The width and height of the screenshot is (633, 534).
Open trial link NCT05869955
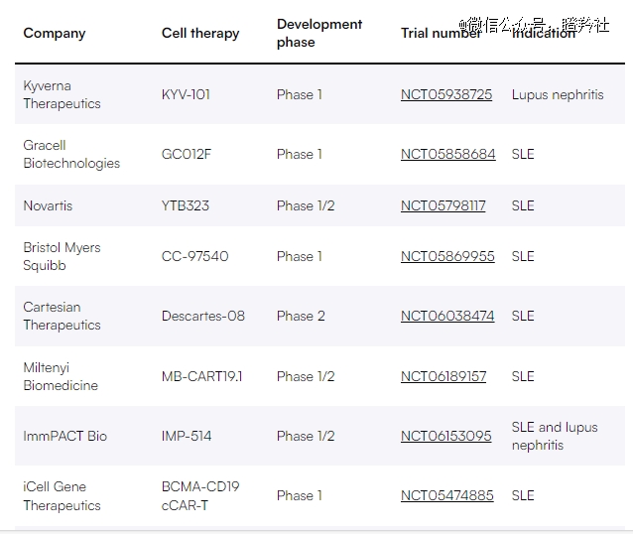click(x=447, y=256)
